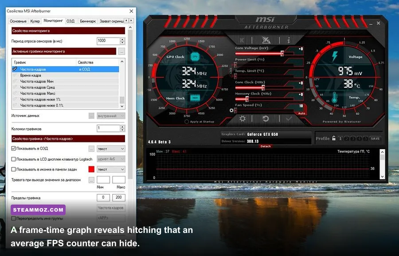Open Afterburner settings gear icon

tap(242, 119)
